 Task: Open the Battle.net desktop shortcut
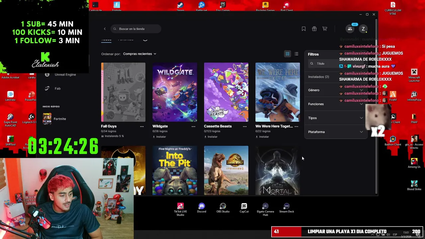click(x=202, y=6)
